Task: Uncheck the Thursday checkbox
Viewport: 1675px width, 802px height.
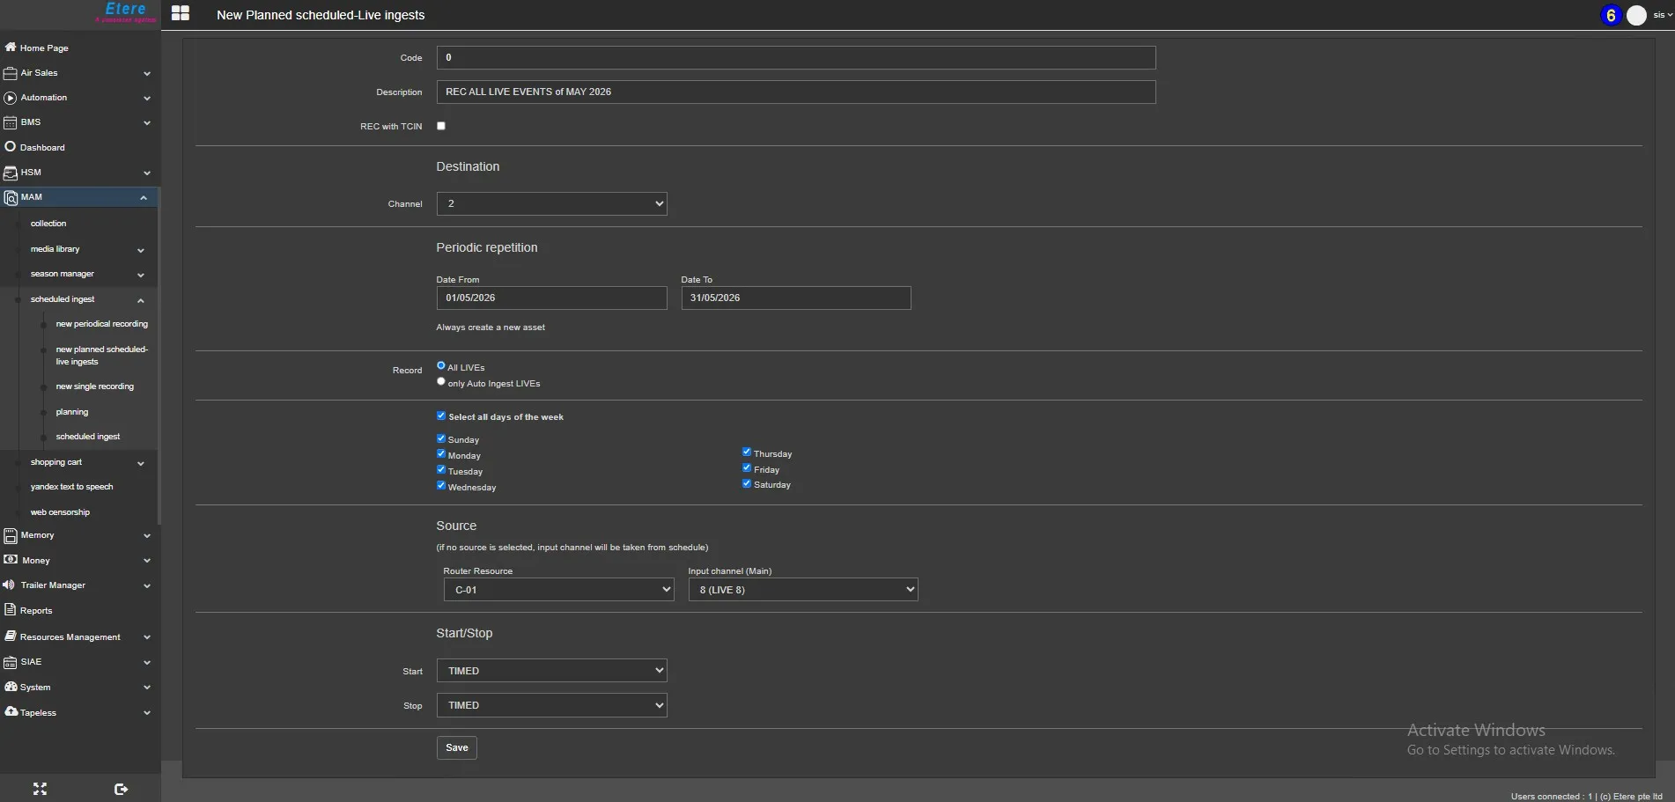Action: 747,453
